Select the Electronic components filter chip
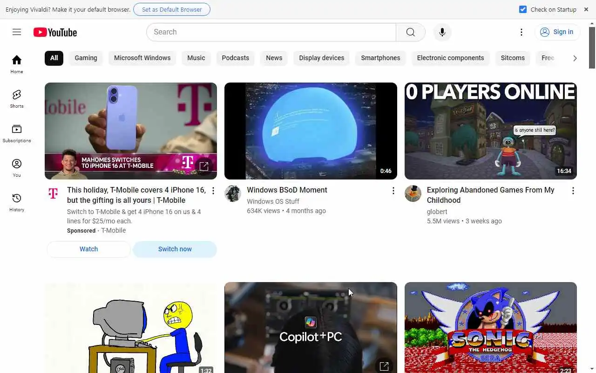596x373 pixels. [x=451, y=58]
